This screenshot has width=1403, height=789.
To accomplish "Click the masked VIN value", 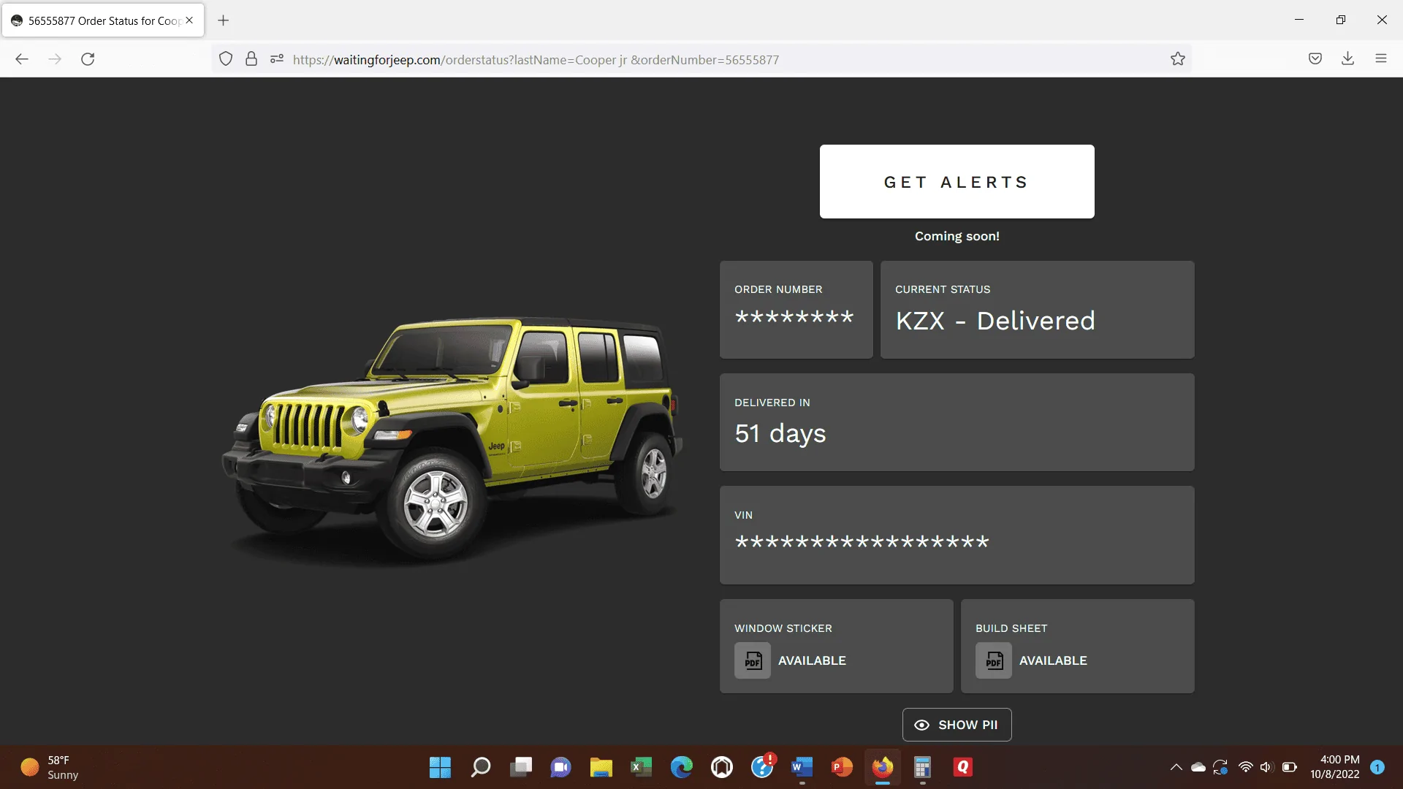I will click(862, 542).
